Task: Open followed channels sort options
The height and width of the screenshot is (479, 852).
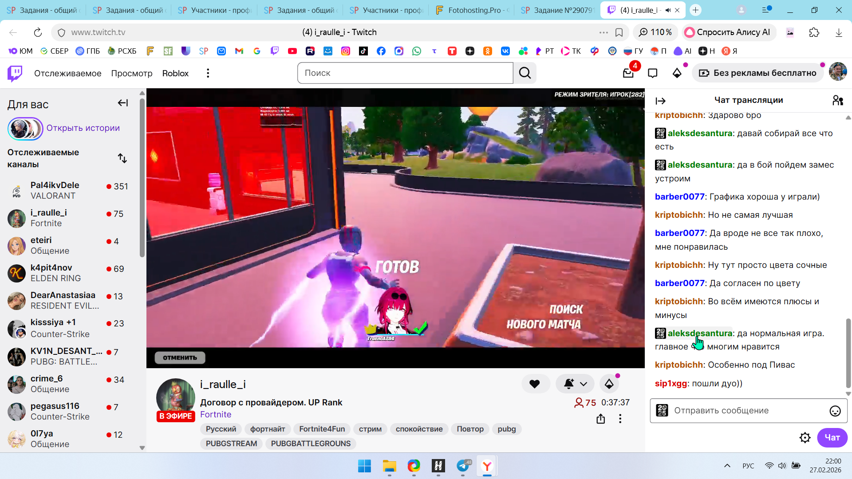Action: [x=122, y=158]
